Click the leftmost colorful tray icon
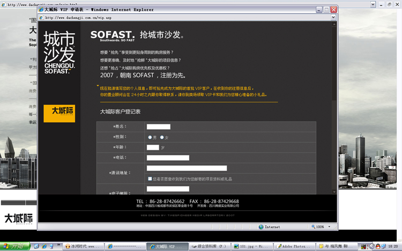 363,246
